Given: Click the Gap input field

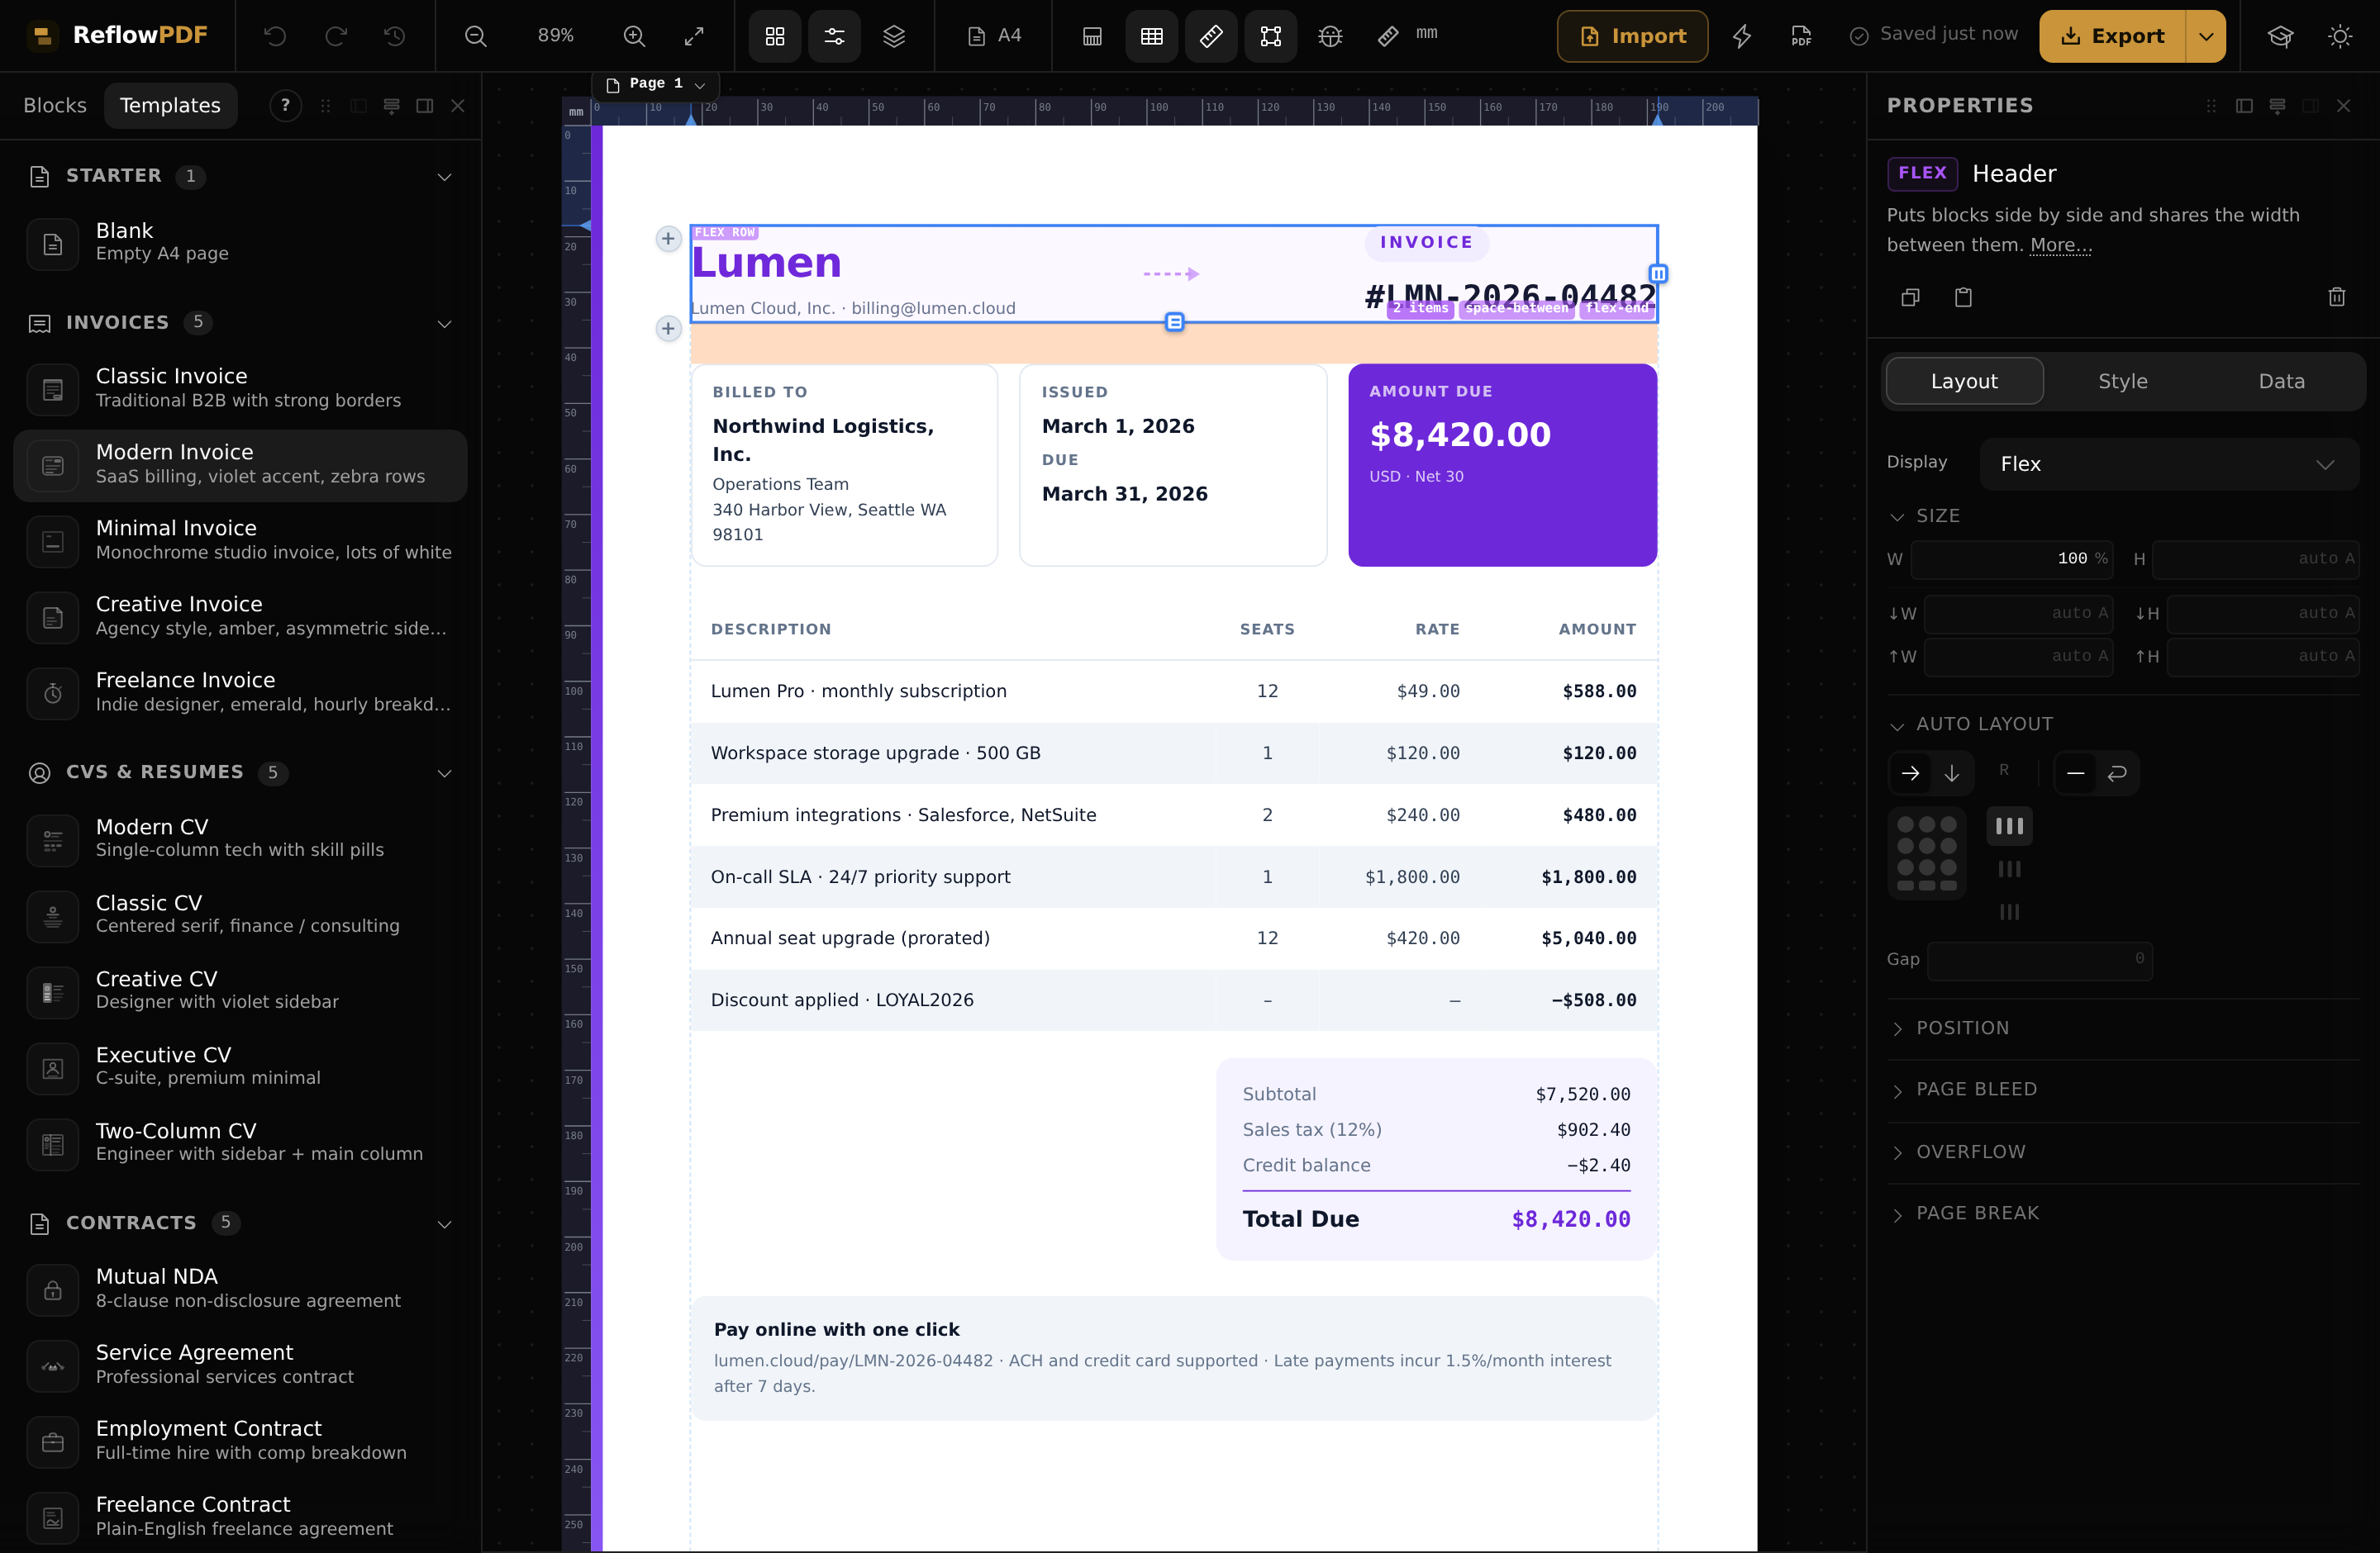Looking at the screenshot, I should point(2039,961).
